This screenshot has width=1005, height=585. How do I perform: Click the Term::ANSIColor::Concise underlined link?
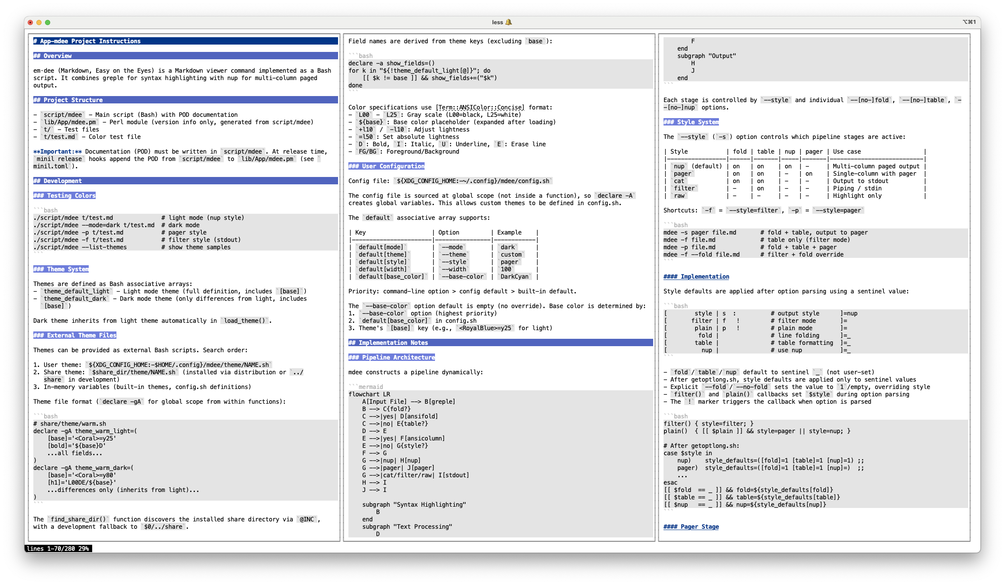tap(480, 107)
